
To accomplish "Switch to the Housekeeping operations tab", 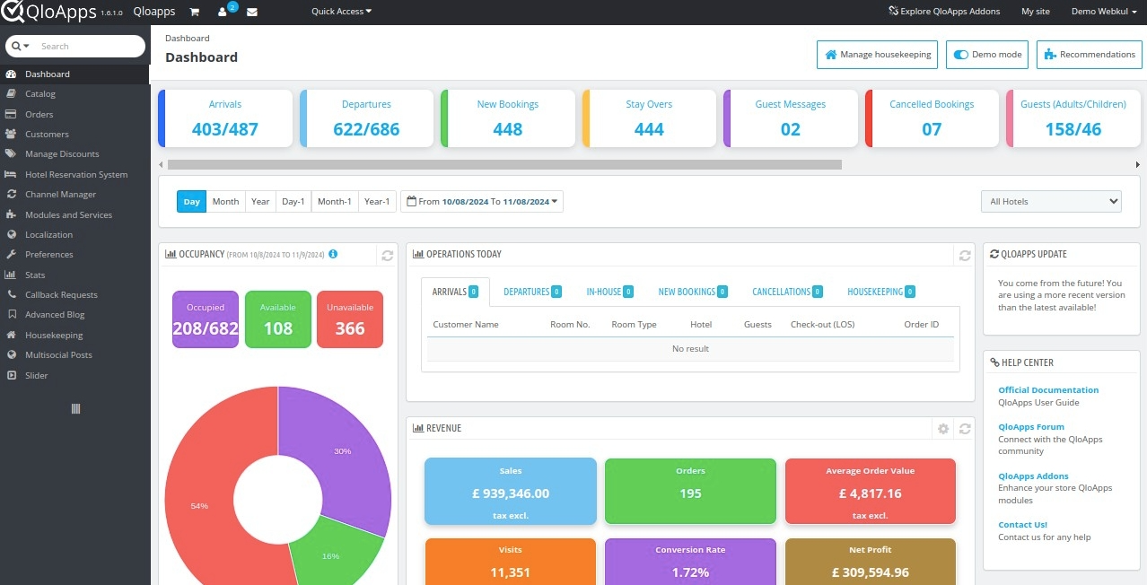I will pos(880,292).
